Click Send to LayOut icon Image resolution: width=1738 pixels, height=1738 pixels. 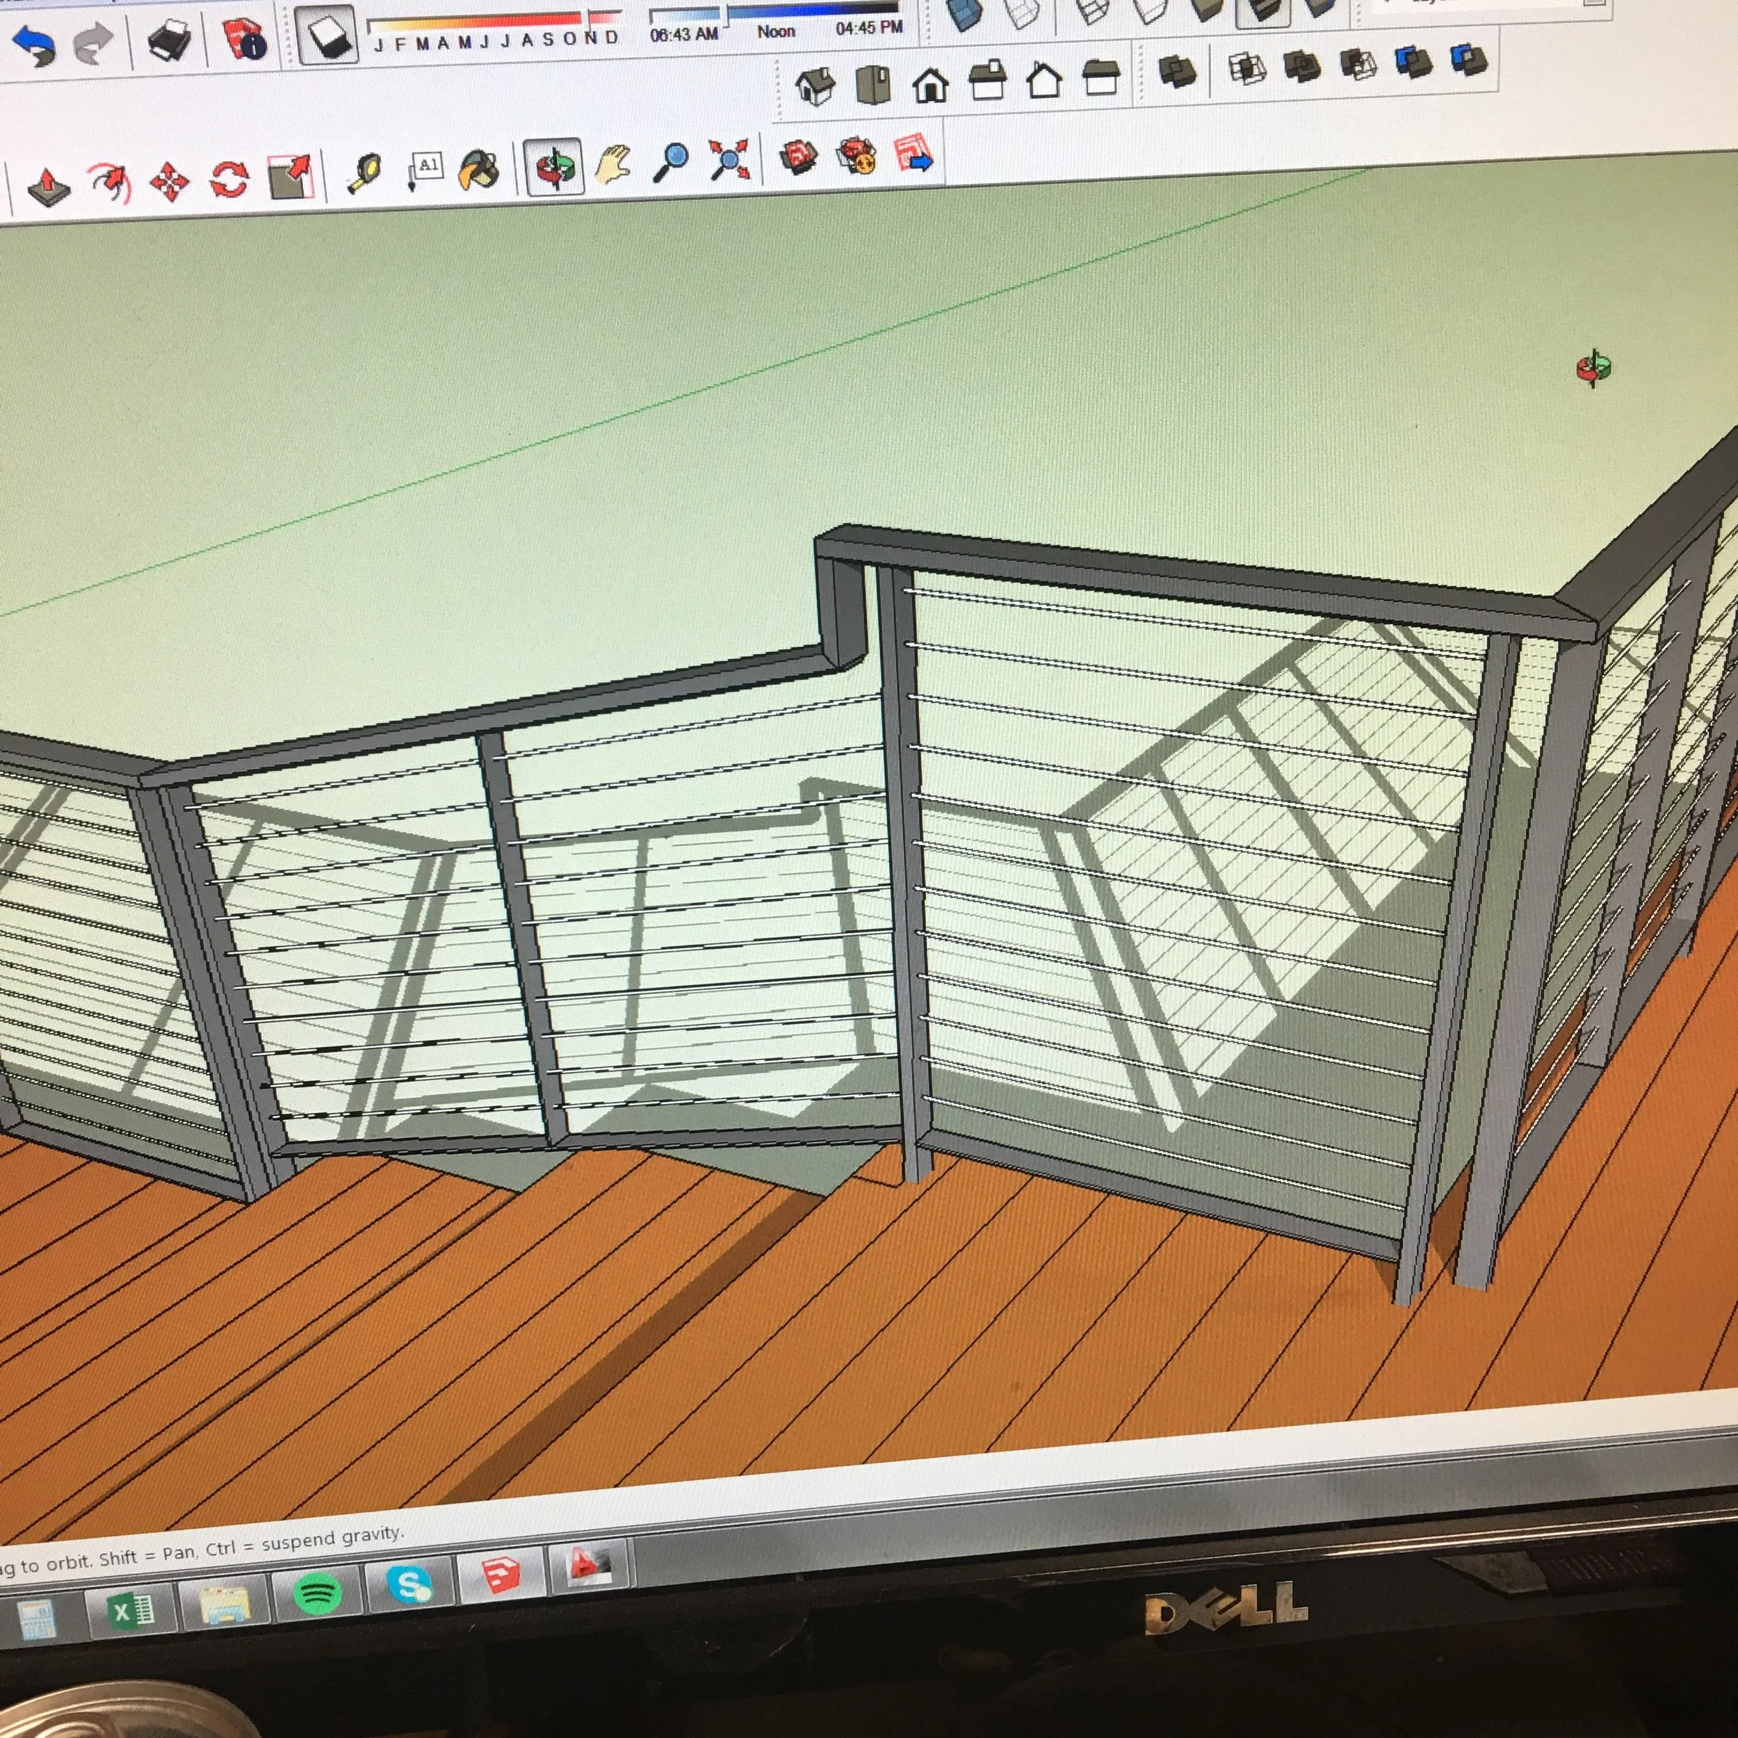914,152
